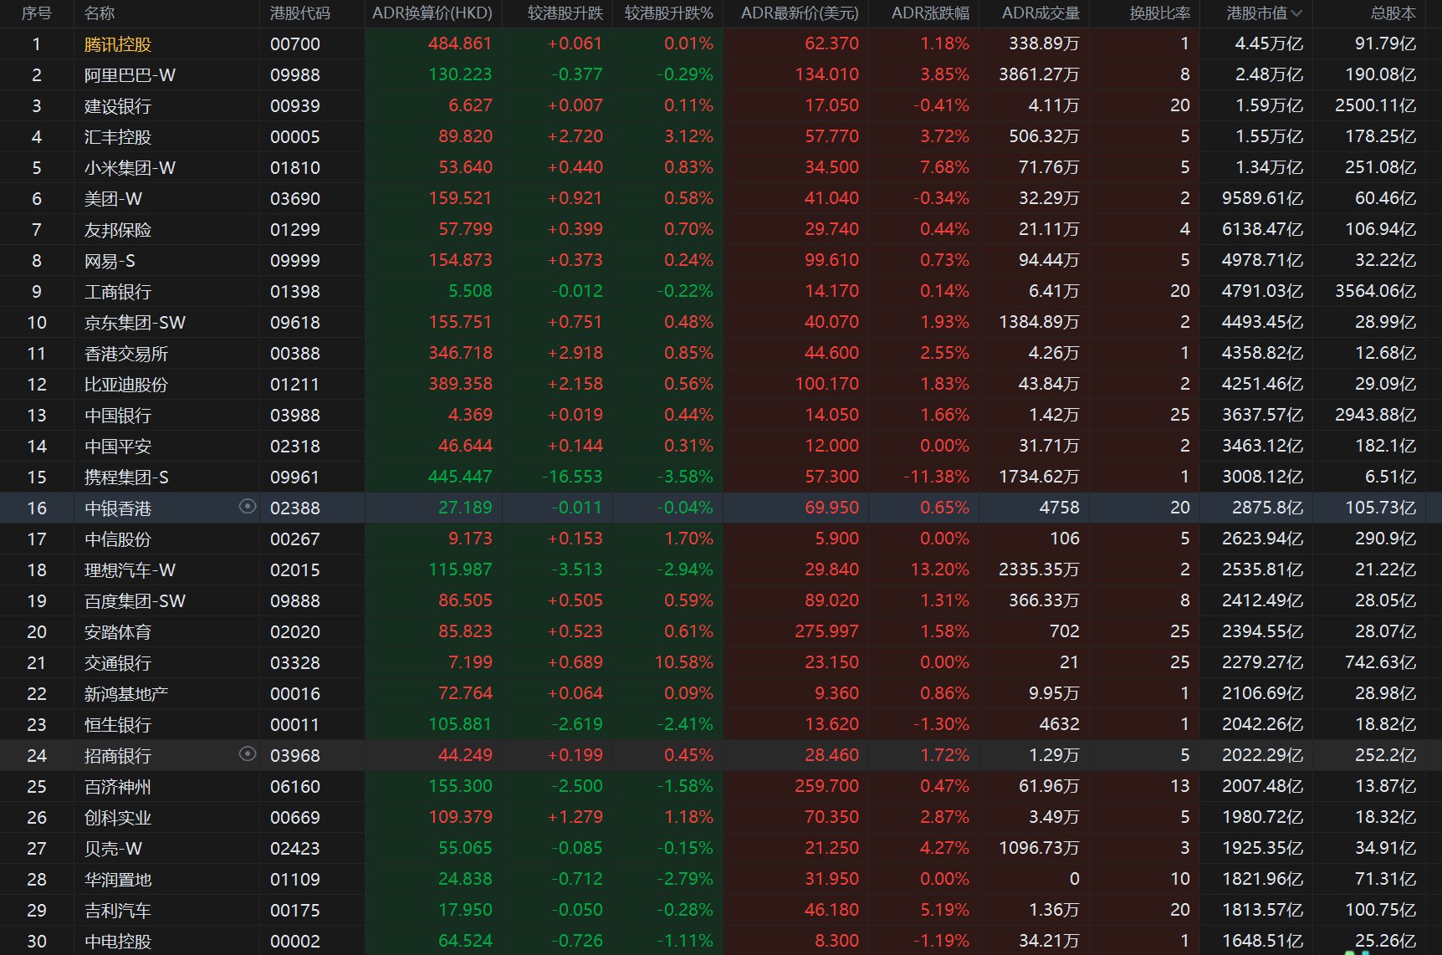Select stock name 比亚迪股份

pyautogui.click(x=126, y=385)
